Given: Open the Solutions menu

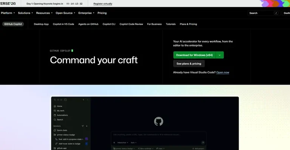Looking at the screenshot, I should click(x=25, y=13).
